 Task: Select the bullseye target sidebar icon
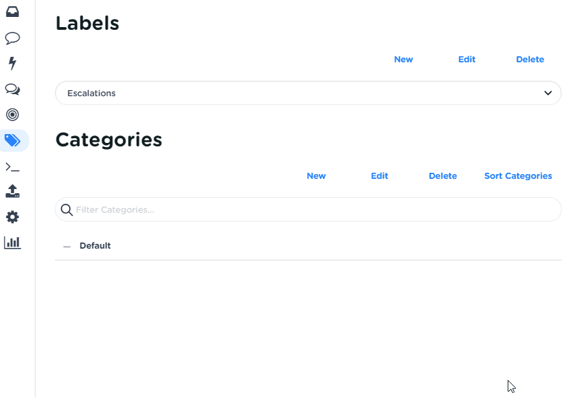tap(12, 114)
